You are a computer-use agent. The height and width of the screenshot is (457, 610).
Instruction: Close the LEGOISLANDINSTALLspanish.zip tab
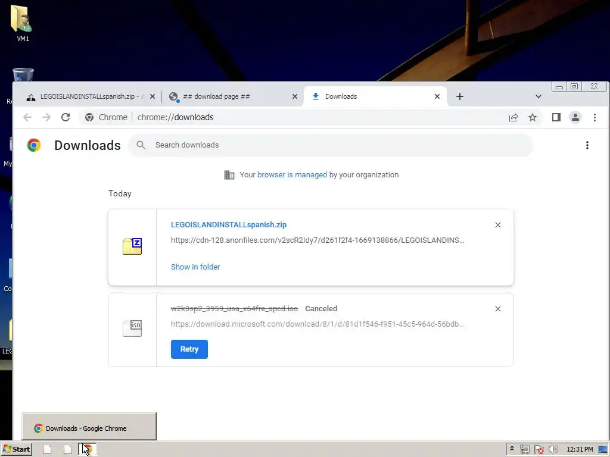click(152, 96)
